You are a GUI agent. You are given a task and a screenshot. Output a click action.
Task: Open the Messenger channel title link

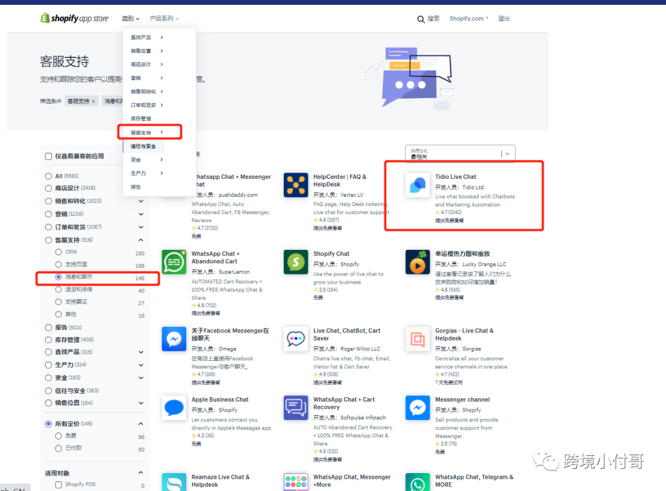(462, 400)
